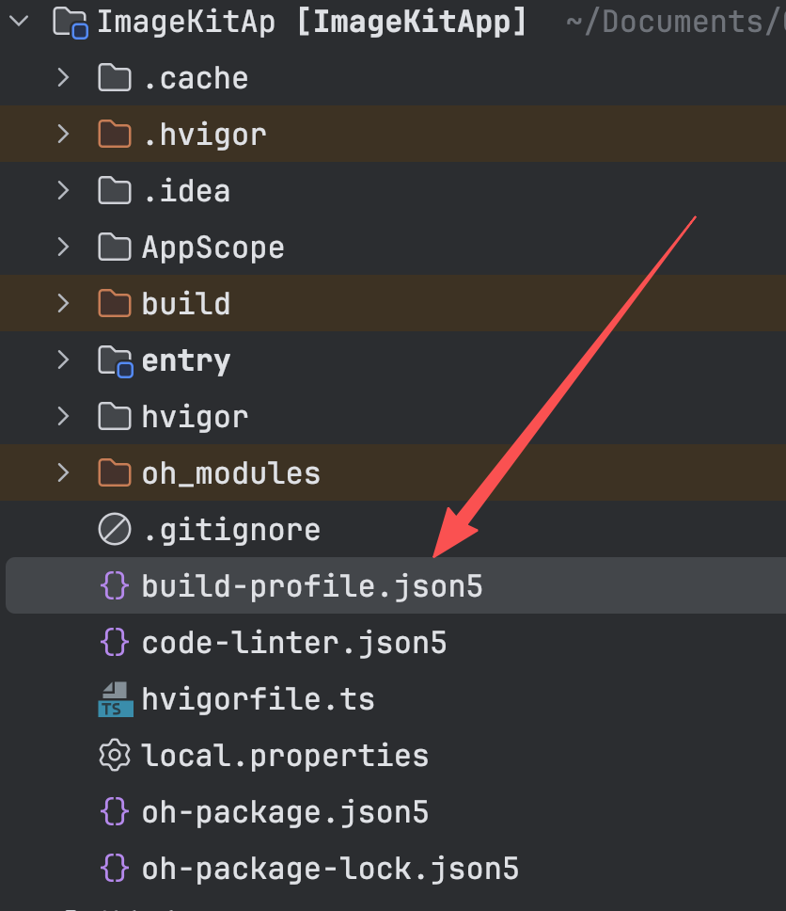Click the TS icon of hvigorfile.ts
This screenshot has height=911, width=786.
click(x=116, y=699)
